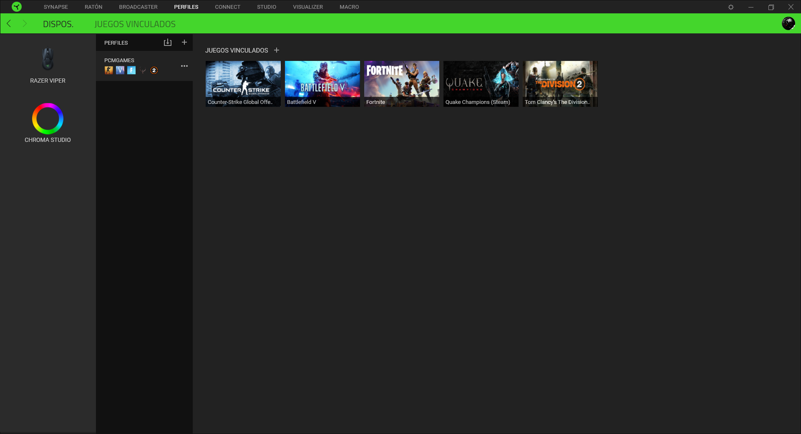Image resolution: width=801 pixels, height=434 pixels.
Task: Click the Razer logo icon
Action: point(17,7)
